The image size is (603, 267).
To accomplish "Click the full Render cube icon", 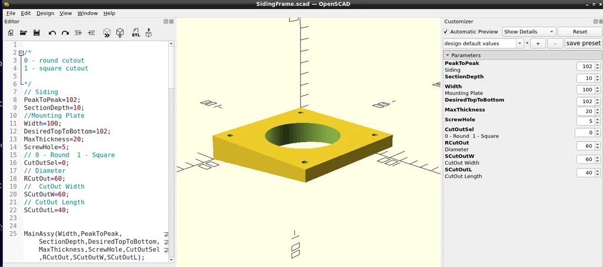I will [x=120, y=33].
